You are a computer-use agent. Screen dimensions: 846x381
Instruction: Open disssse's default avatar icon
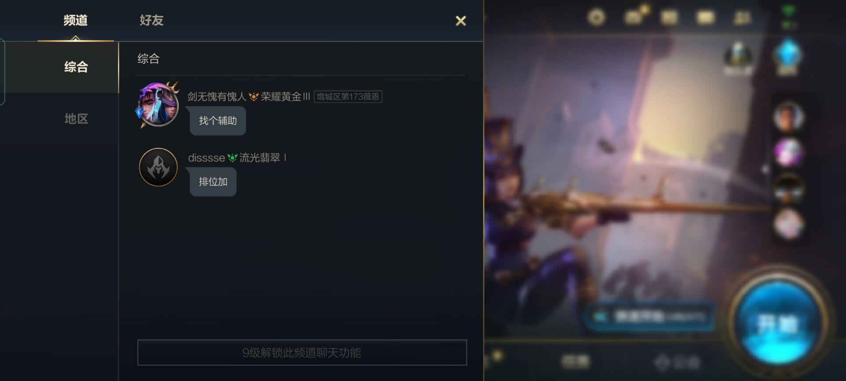(x=158, y=167)
